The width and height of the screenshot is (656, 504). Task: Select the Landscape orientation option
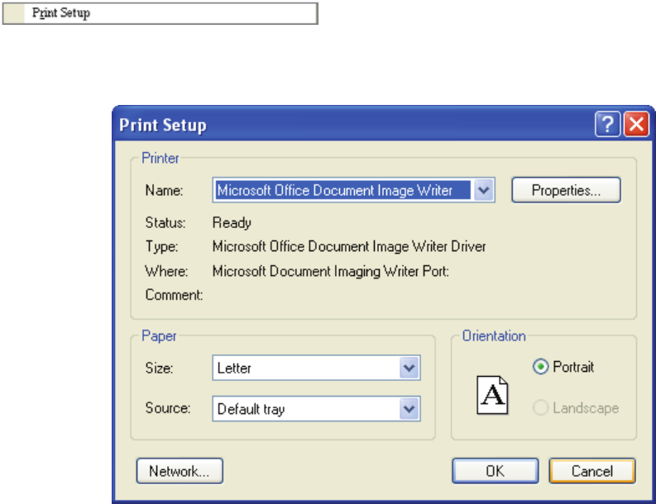[x=541, y=408]
